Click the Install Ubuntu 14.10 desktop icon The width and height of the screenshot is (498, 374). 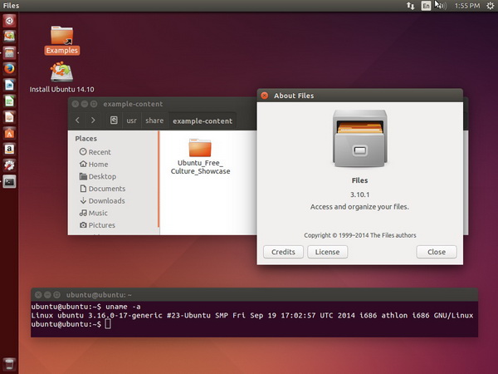click(62, 73)
